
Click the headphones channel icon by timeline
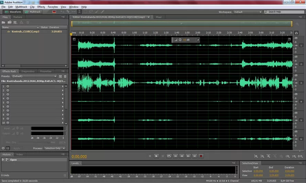click(x=296, y=33)
